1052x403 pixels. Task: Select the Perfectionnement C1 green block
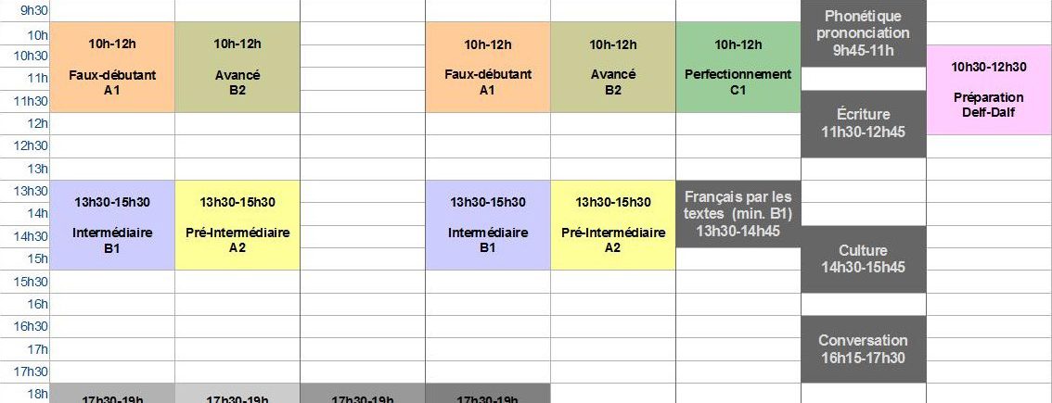738,67
